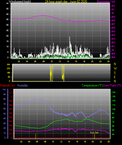Screen dimensions: 122x145
Task: Click the E compass label on direction graph
Action: click(115, 77)
